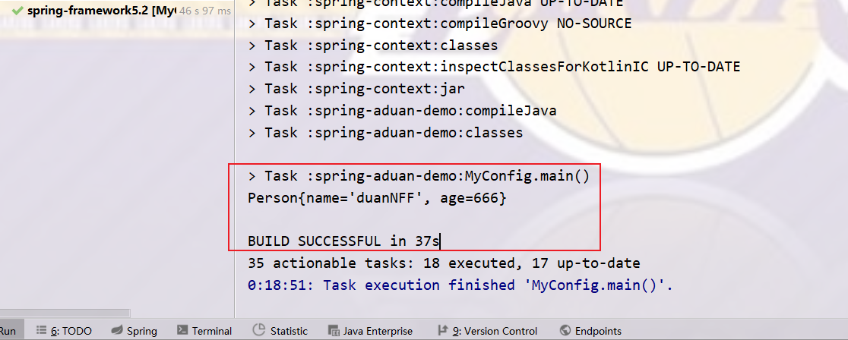Image resolution: width=848 pixels, height=340 pixels.
Task: Click the Java Enterprise icon
Action: (x=334, y=331)
